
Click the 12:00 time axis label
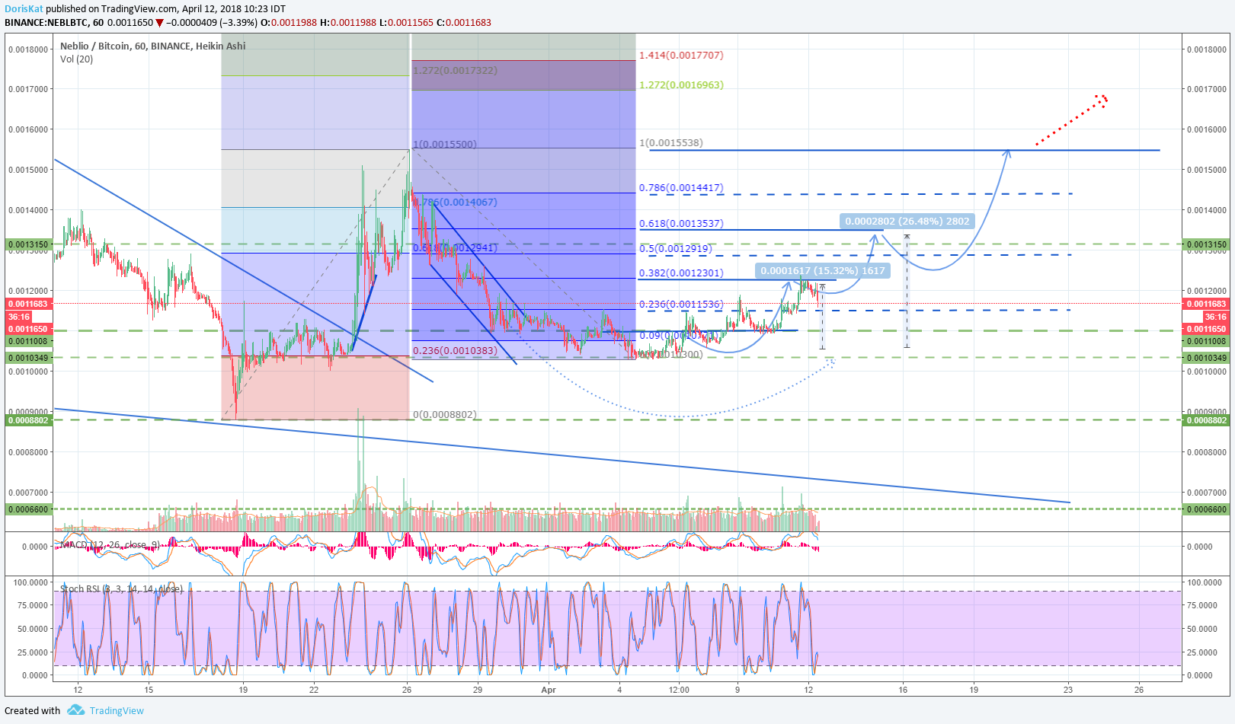click(679, 690)
